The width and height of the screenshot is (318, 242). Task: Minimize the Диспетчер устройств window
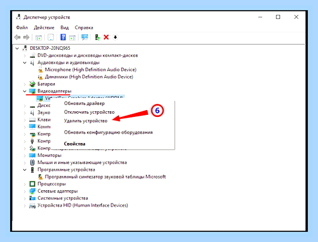pyautogui.click(x=260, y=17)
